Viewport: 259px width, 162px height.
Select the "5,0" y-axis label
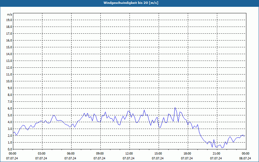[10, 115]
